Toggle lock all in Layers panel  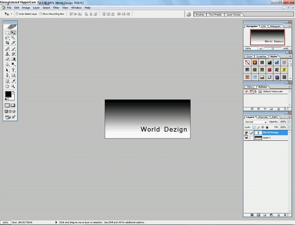coord(267,127)
